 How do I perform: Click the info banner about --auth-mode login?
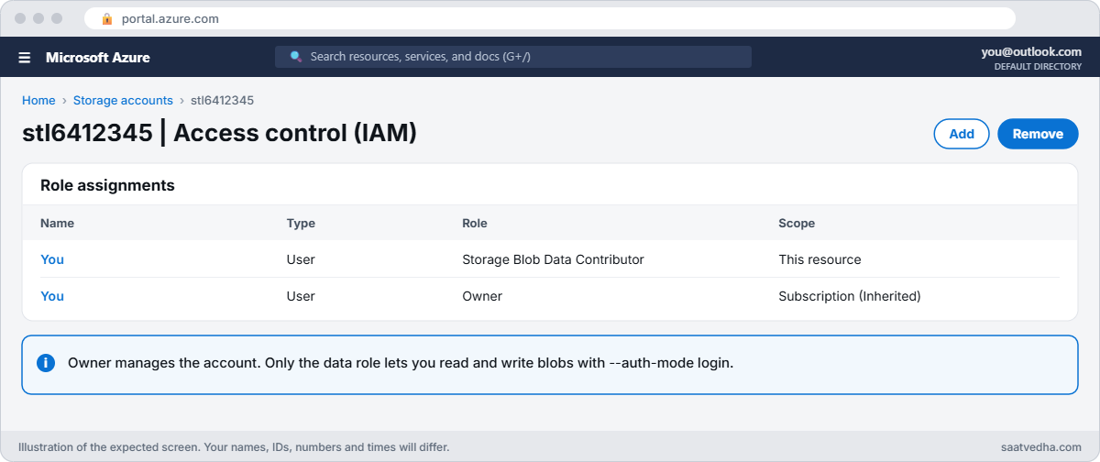point(550,365)
